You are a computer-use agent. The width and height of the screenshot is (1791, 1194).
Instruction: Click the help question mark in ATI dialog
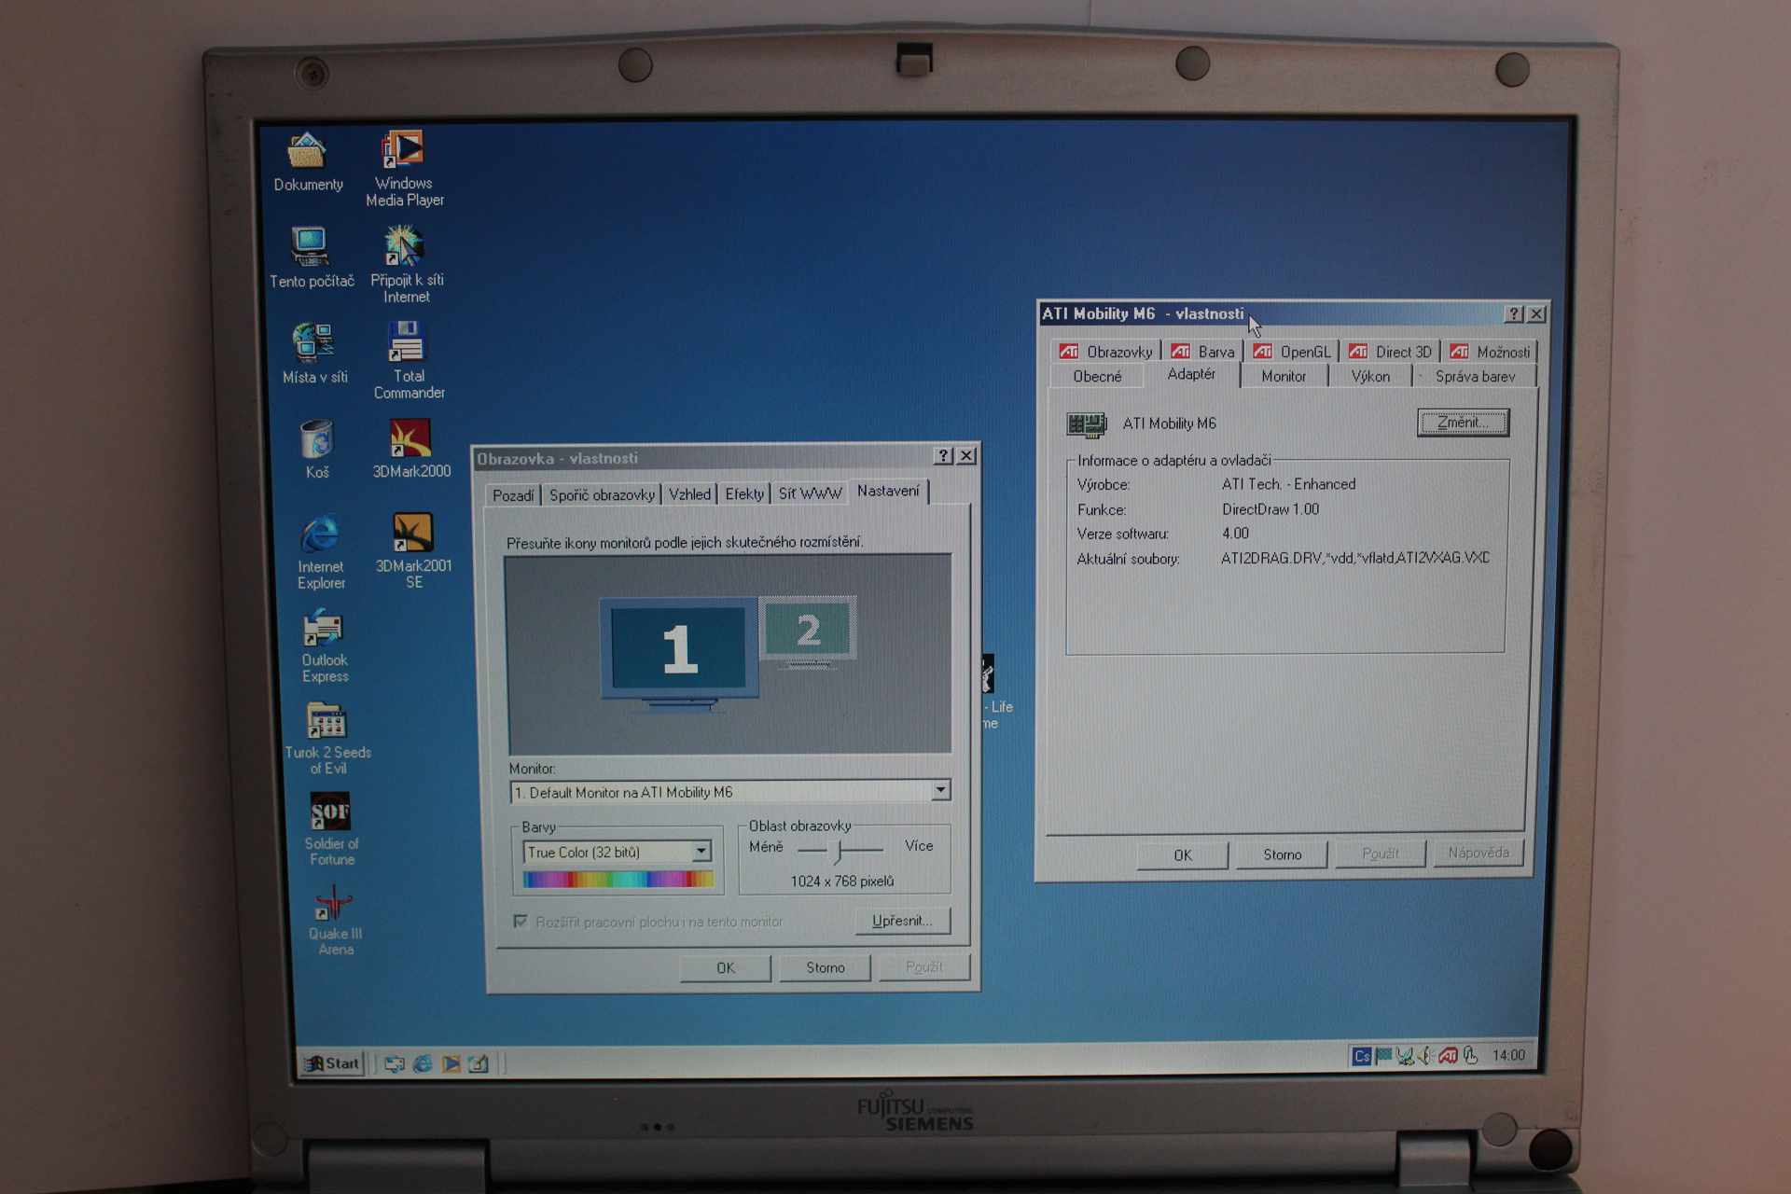(1514, 314)
